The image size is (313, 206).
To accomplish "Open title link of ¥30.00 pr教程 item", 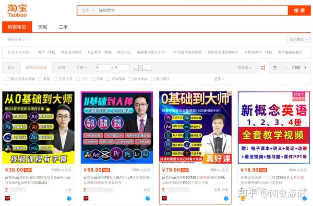I will pos(38,180).
